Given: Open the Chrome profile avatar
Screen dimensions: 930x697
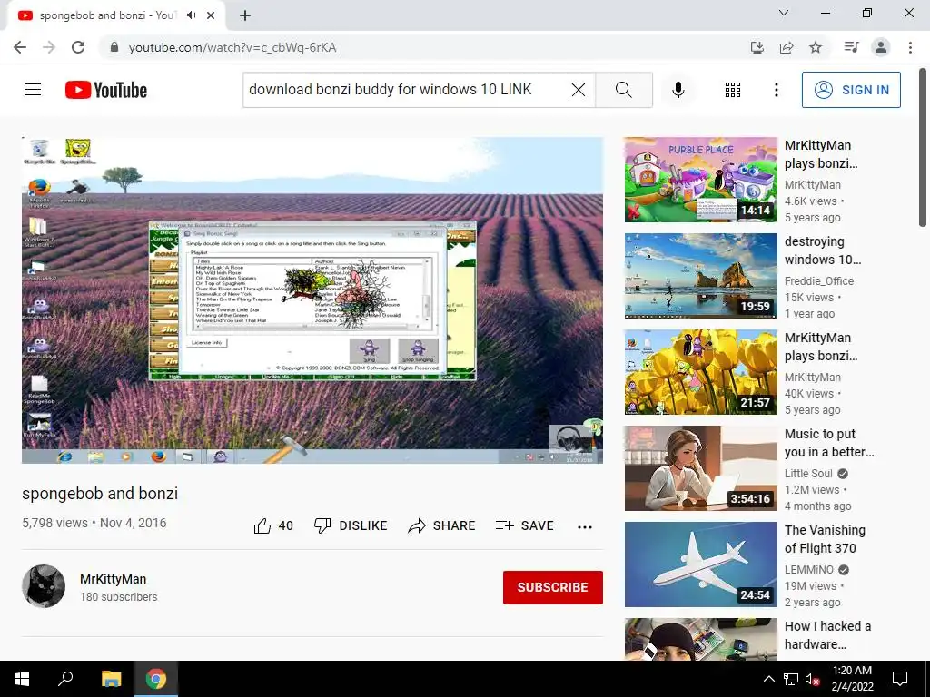Looking at the screenshot, I should [881, 47].
